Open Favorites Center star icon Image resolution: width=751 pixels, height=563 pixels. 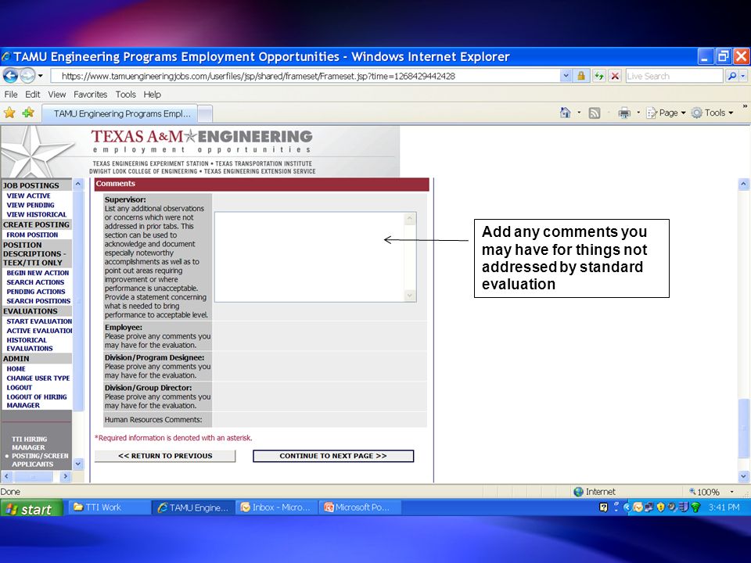tap(9, 113)
